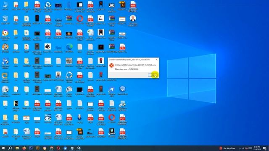Click the red error icon in the dialog

point(111,65)
